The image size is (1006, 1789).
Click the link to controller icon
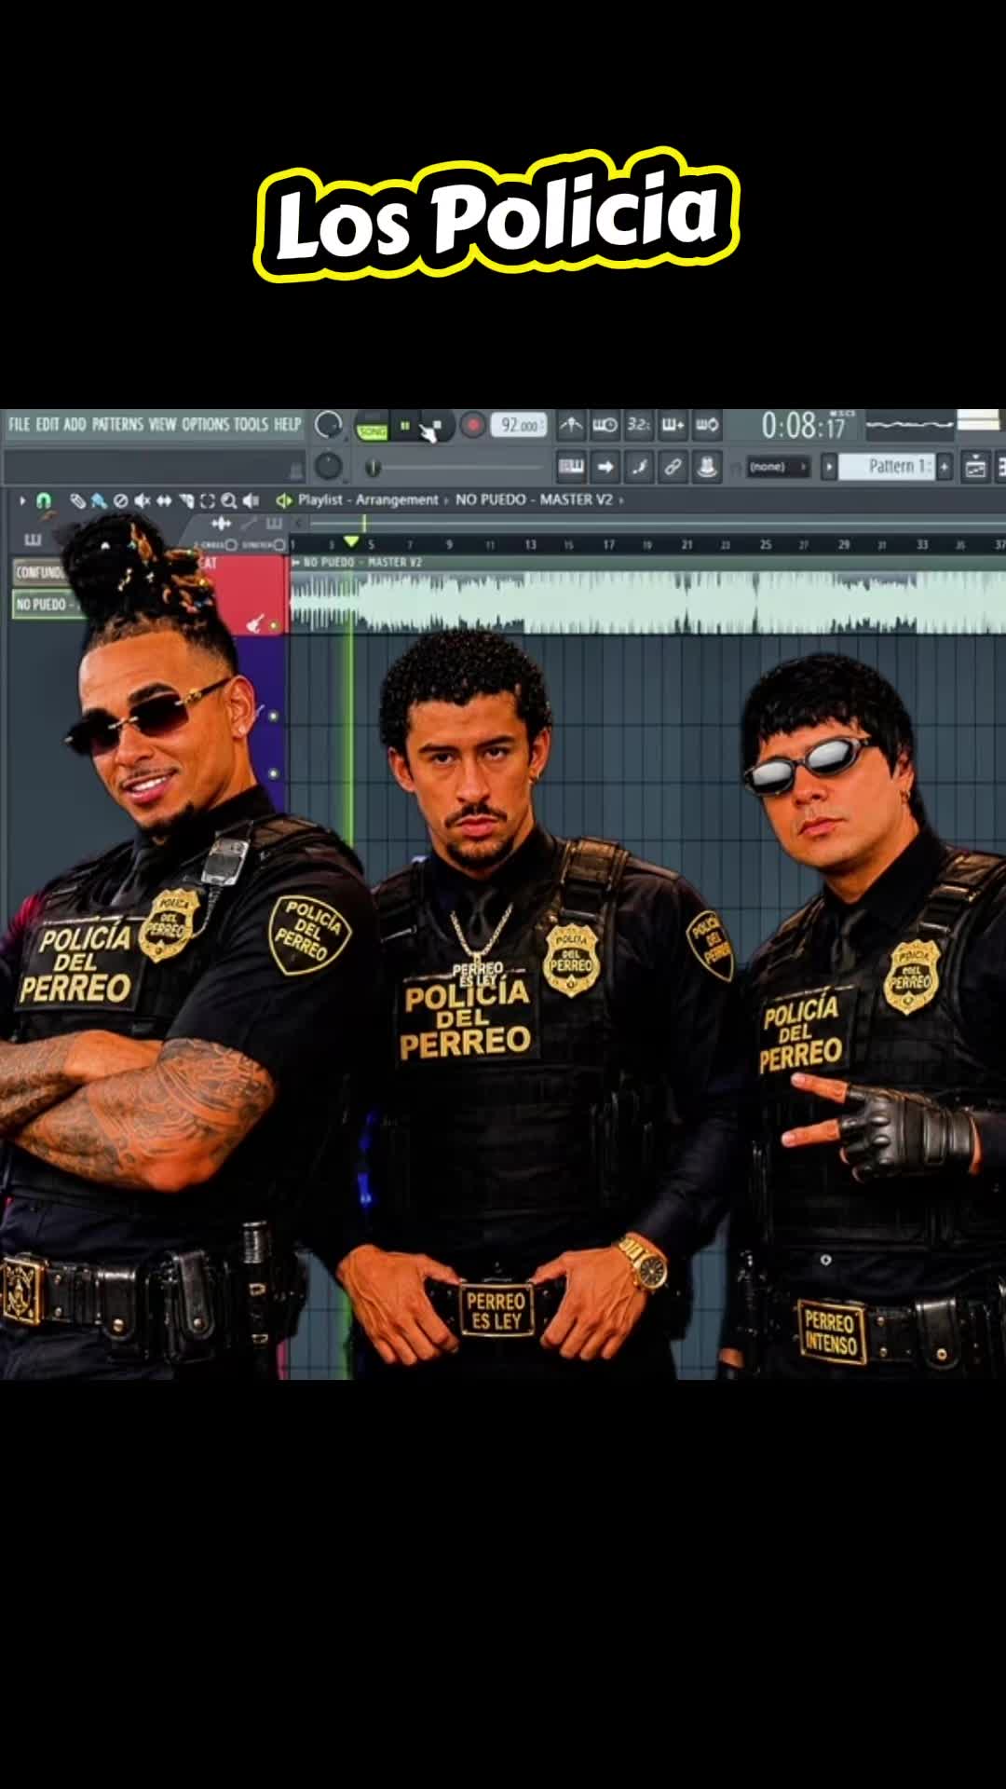[x=673, y=466]
